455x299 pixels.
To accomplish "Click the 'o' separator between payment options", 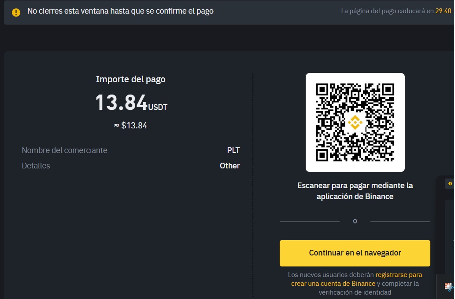I will (x=355, y=221).
